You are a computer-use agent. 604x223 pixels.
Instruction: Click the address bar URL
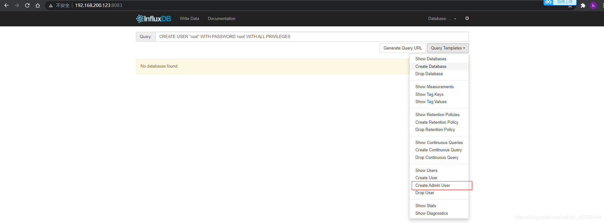pos(98,5)
